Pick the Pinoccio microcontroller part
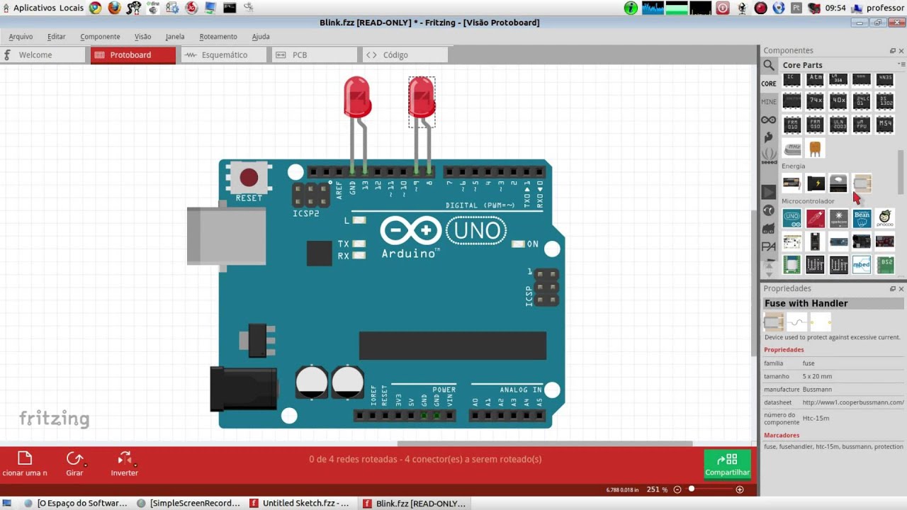 (885, 218)
